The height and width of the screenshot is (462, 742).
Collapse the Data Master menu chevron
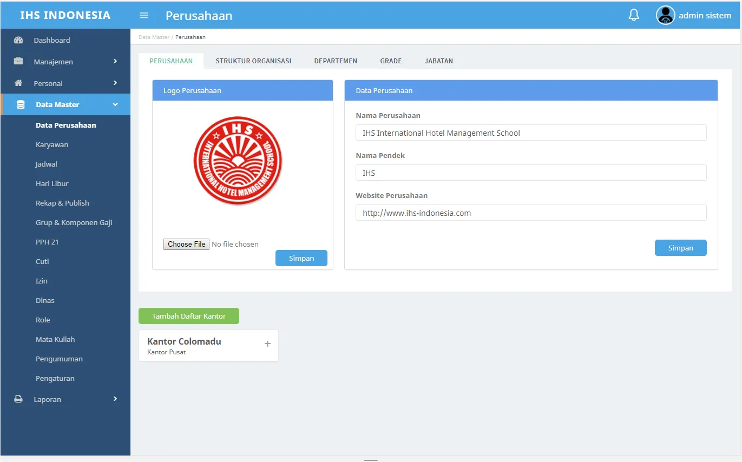[115, 104]
